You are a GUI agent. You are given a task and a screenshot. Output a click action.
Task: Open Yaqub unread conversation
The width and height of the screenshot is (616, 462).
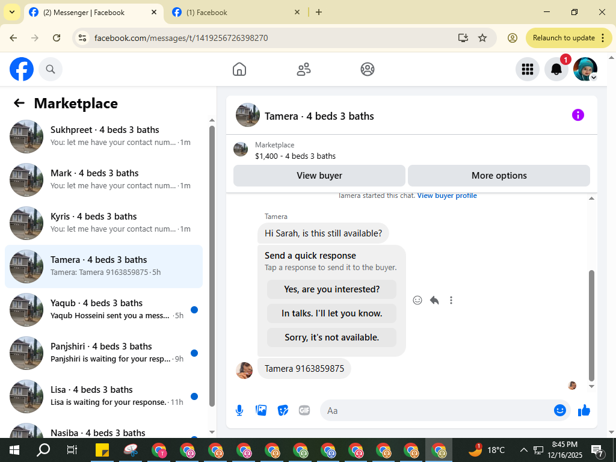[x=103, y=310]
